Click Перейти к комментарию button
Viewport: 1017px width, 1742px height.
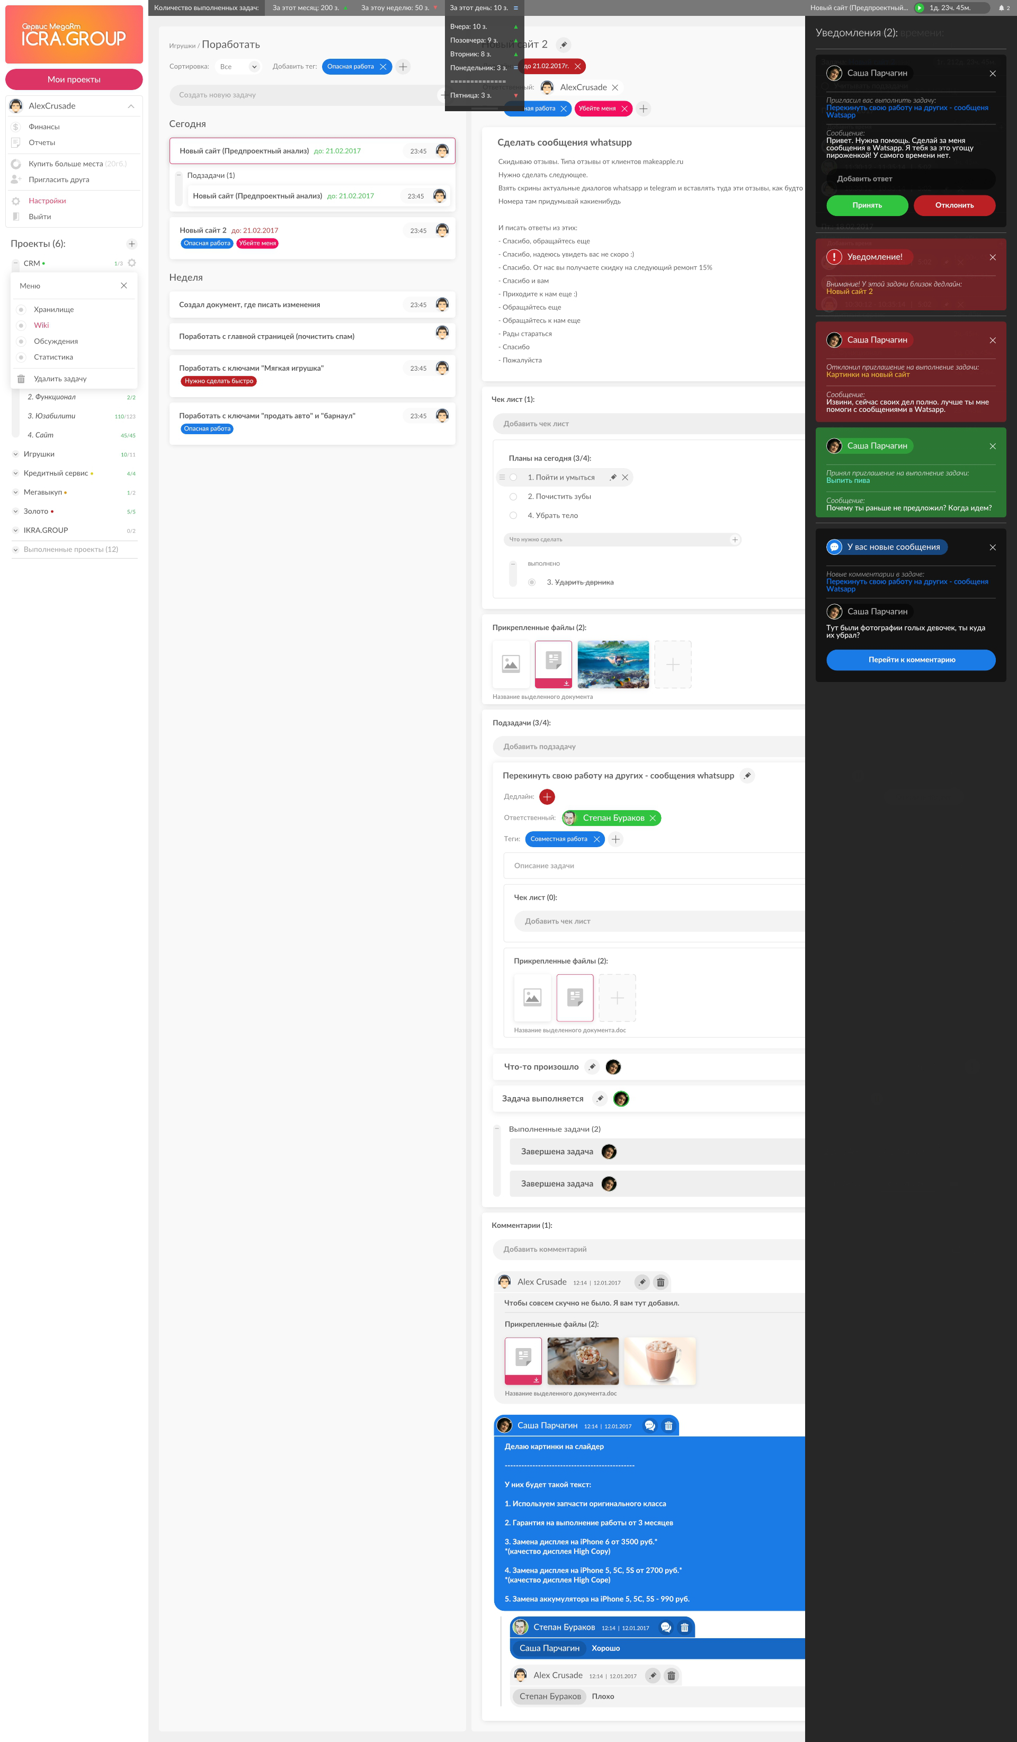click(911, 660)
